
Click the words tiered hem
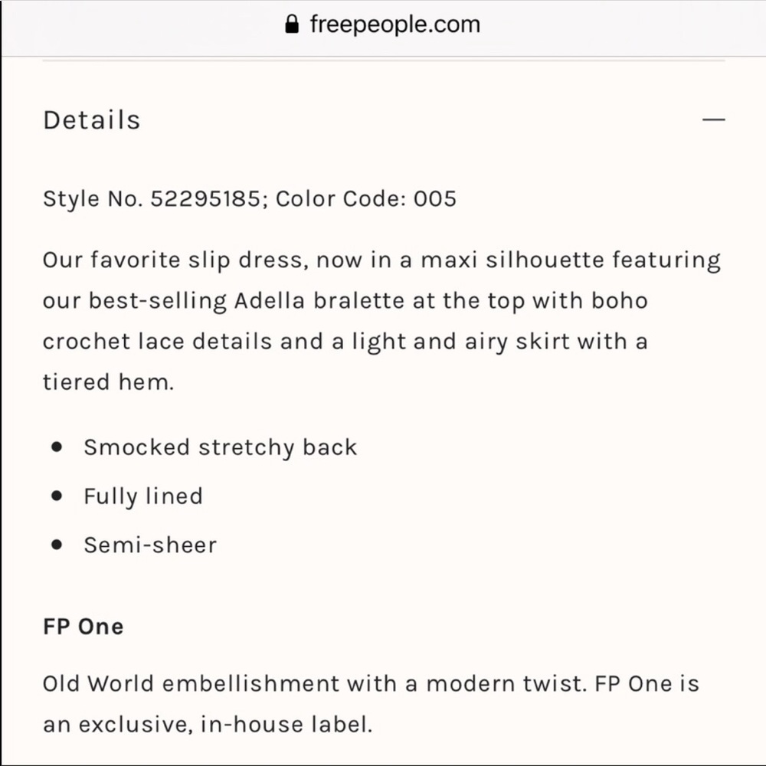pos(107,381)
